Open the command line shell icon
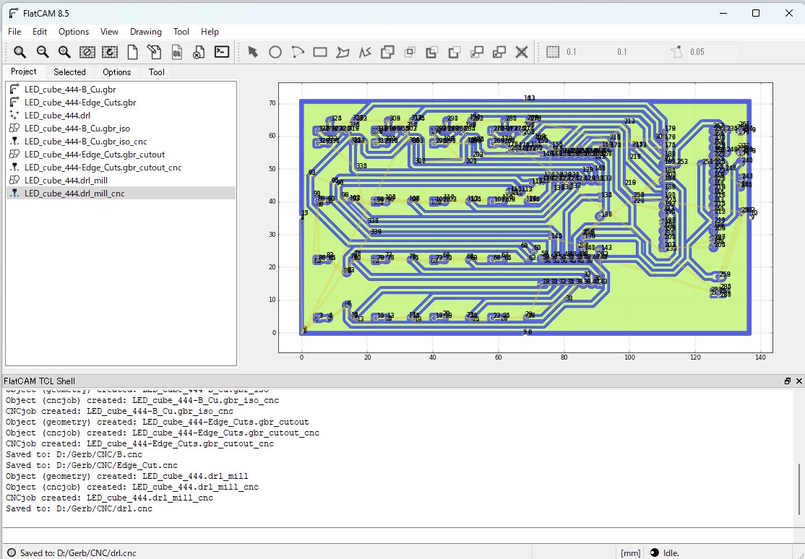This screenshot has height=559, width=805. tap(222, 52)
